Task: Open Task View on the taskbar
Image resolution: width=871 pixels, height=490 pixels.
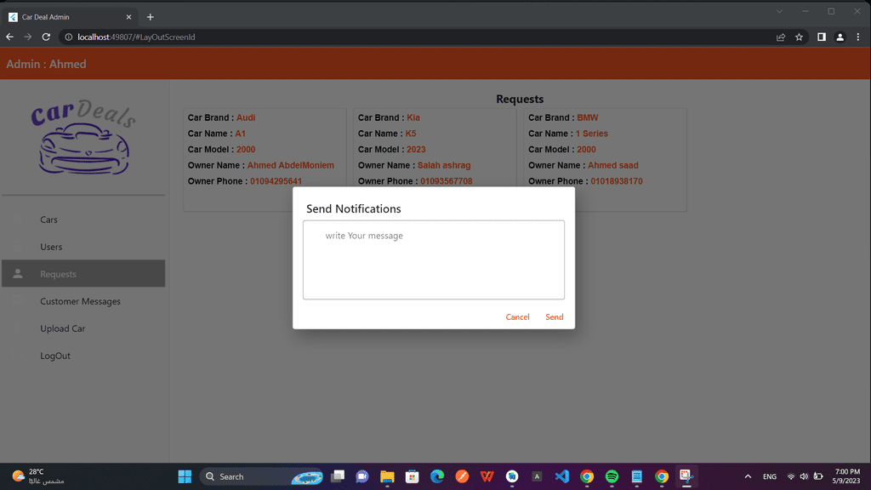Action: point(338,476)
